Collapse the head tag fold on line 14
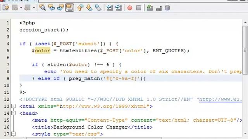Viewport: 248px width, 139px height. [14, 113]
